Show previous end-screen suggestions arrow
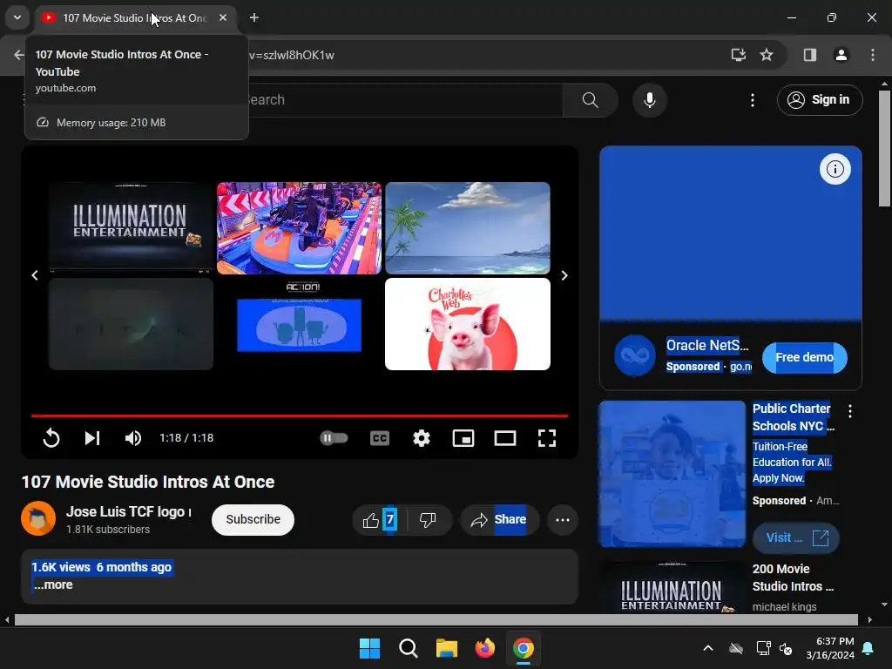 (35, 275)
